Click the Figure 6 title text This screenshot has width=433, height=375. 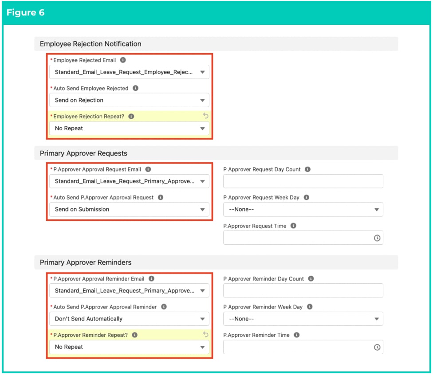tap(25, 12)
